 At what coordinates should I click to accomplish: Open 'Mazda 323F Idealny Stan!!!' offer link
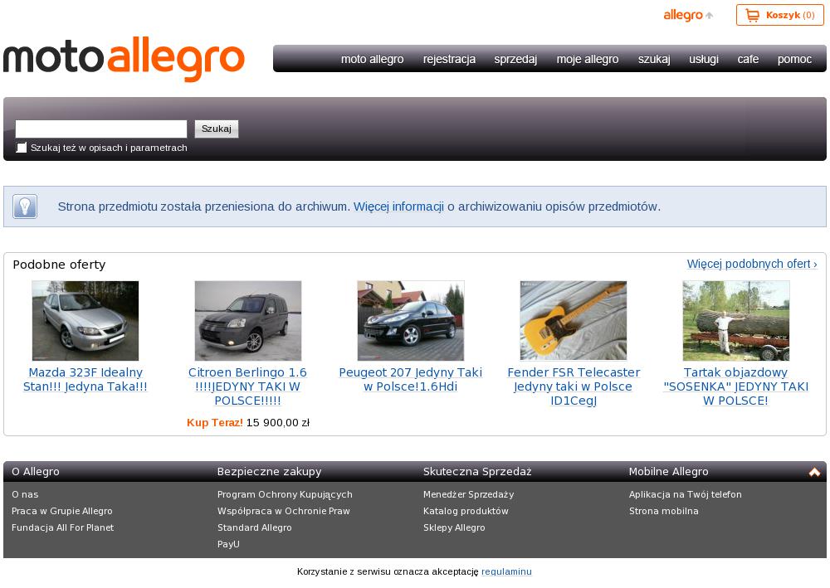point(85,380)
